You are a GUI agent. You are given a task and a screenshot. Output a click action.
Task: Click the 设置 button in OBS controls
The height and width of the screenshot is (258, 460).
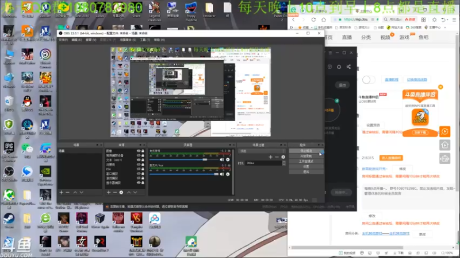tap(306, 167)
